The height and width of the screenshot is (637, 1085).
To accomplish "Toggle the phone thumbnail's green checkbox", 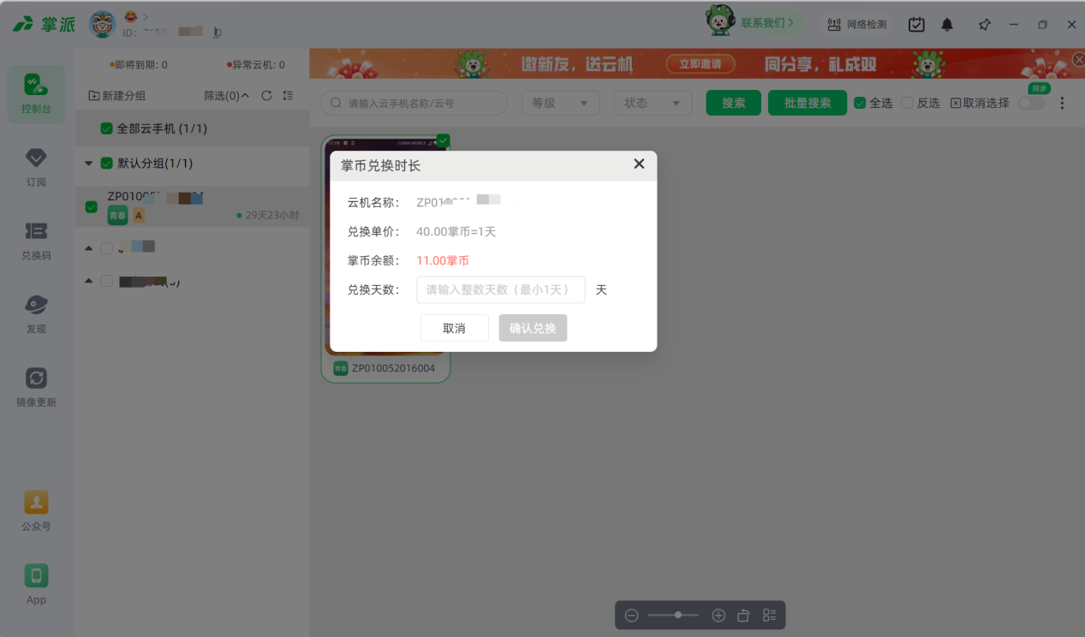I will (443, 140).
